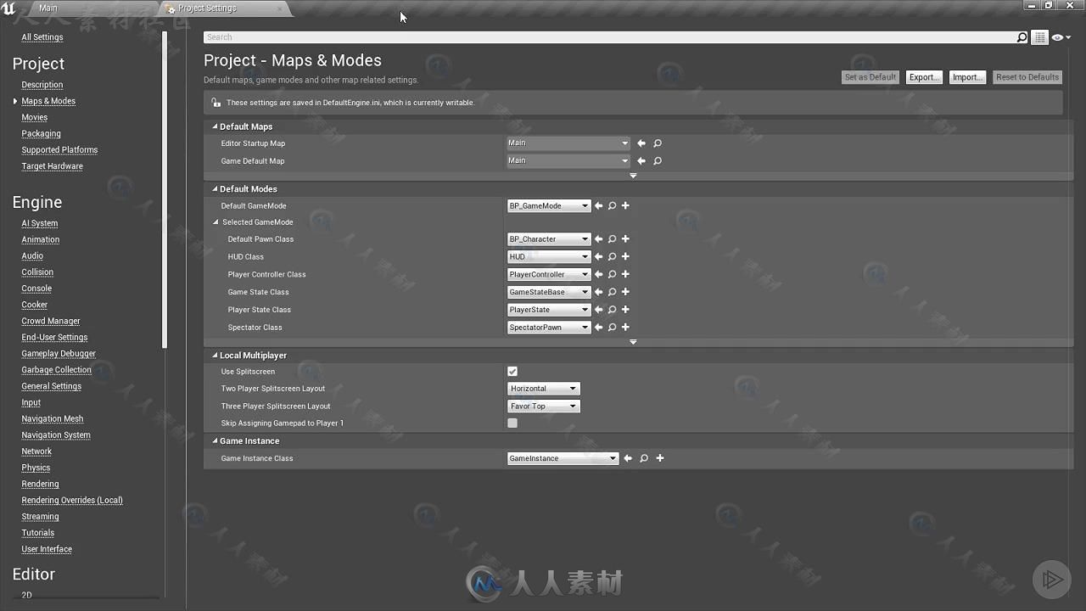Use selected asset for Editor Startup Map
The image size is (1086, 611).
tap(641, 143)
